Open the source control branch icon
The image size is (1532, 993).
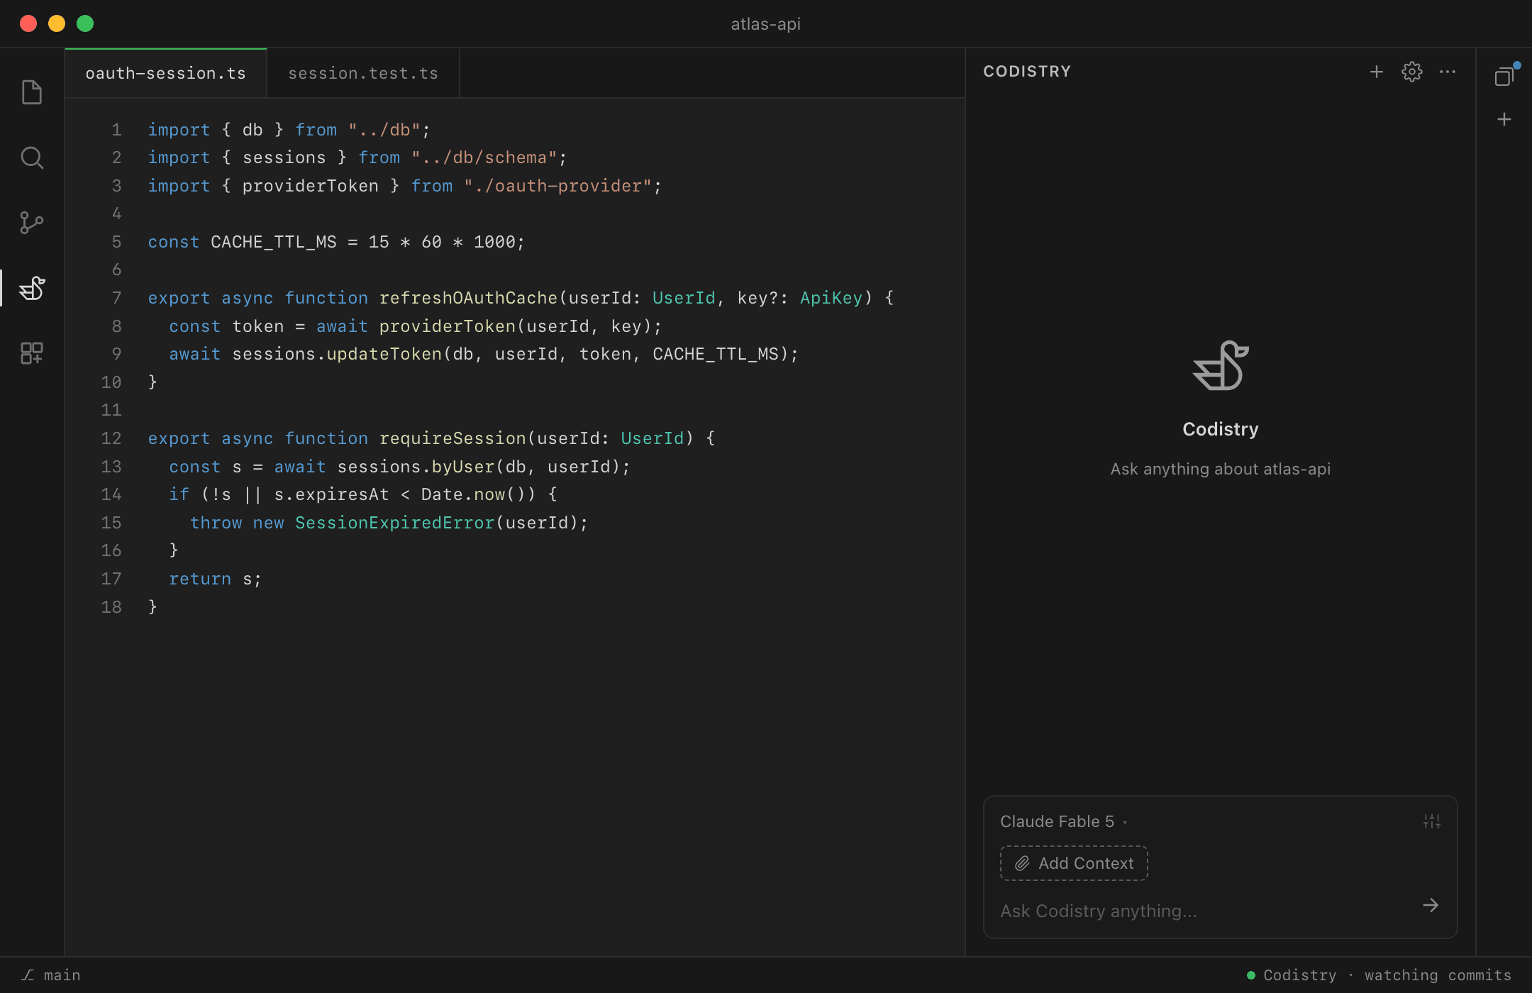coord(32,223)
